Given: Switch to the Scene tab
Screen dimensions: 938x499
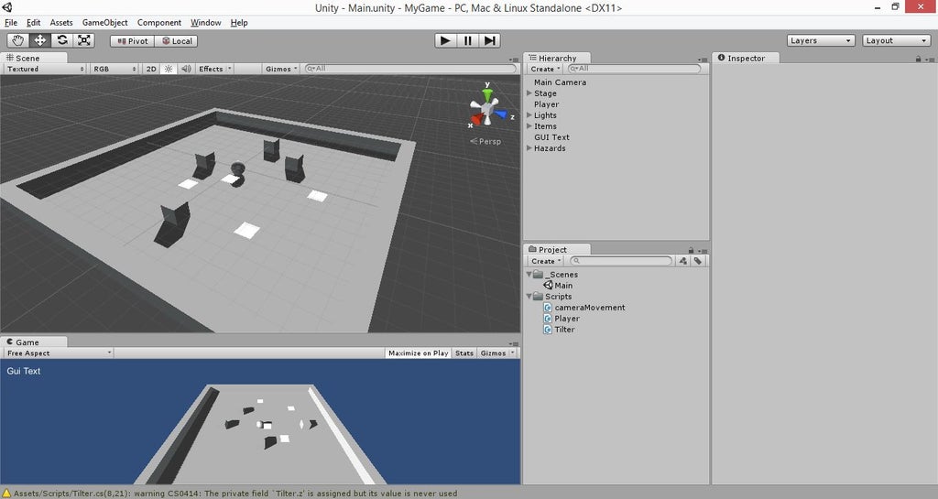Looking at the screenshot, I should pos(34,58).
